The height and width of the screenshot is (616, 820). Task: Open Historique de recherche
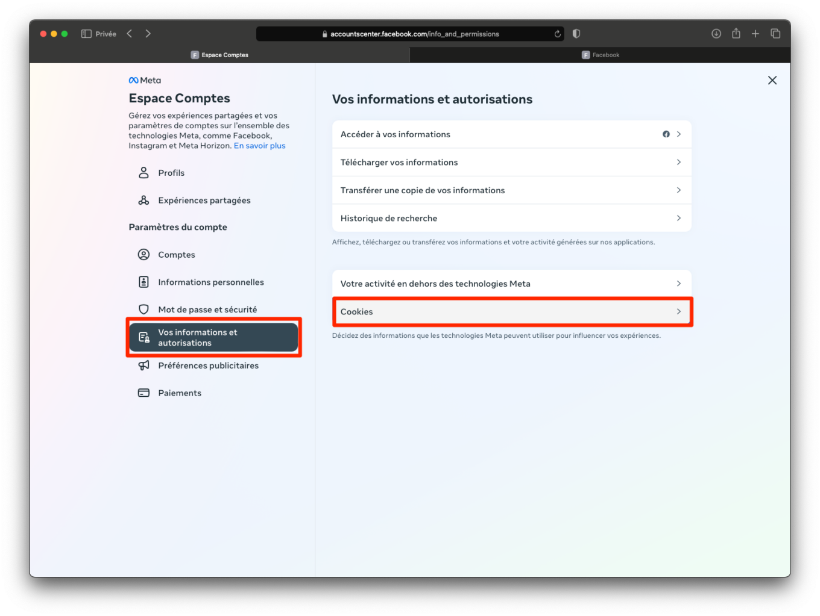(512, 218)
